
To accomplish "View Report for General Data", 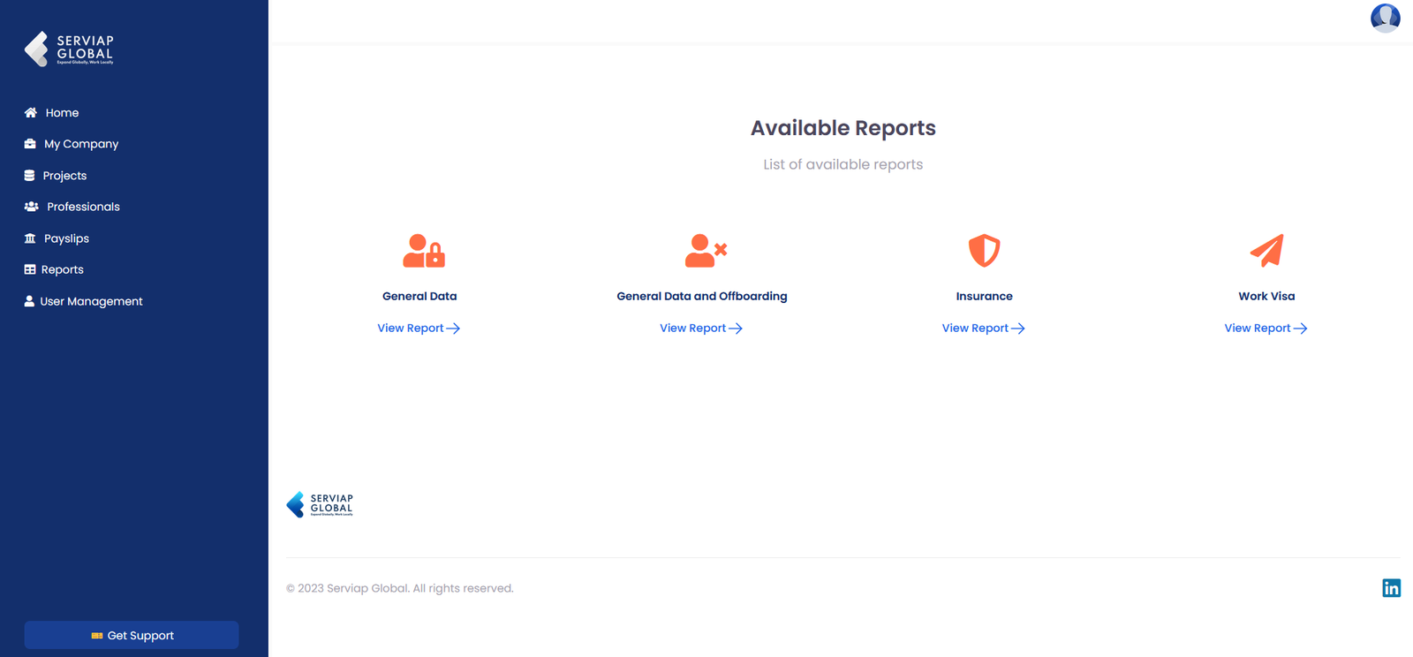I will [x=419, y=328].
